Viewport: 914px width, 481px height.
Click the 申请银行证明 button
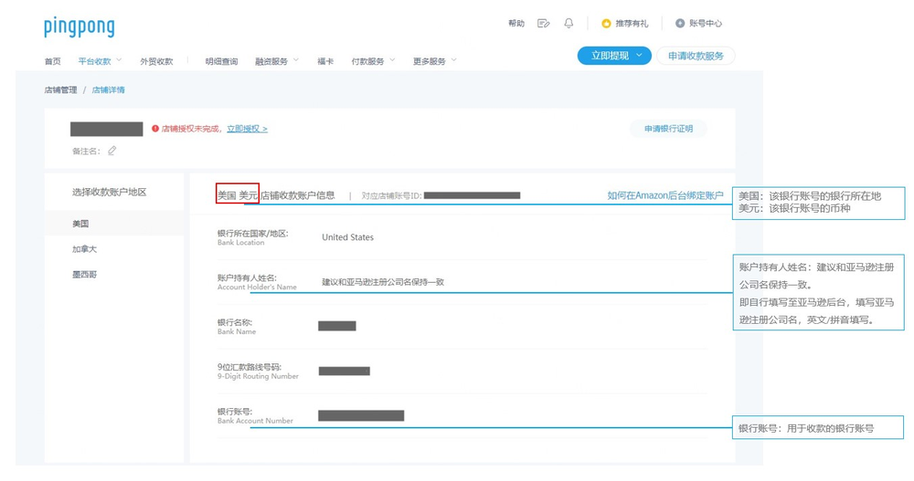(x=668, y=129)
